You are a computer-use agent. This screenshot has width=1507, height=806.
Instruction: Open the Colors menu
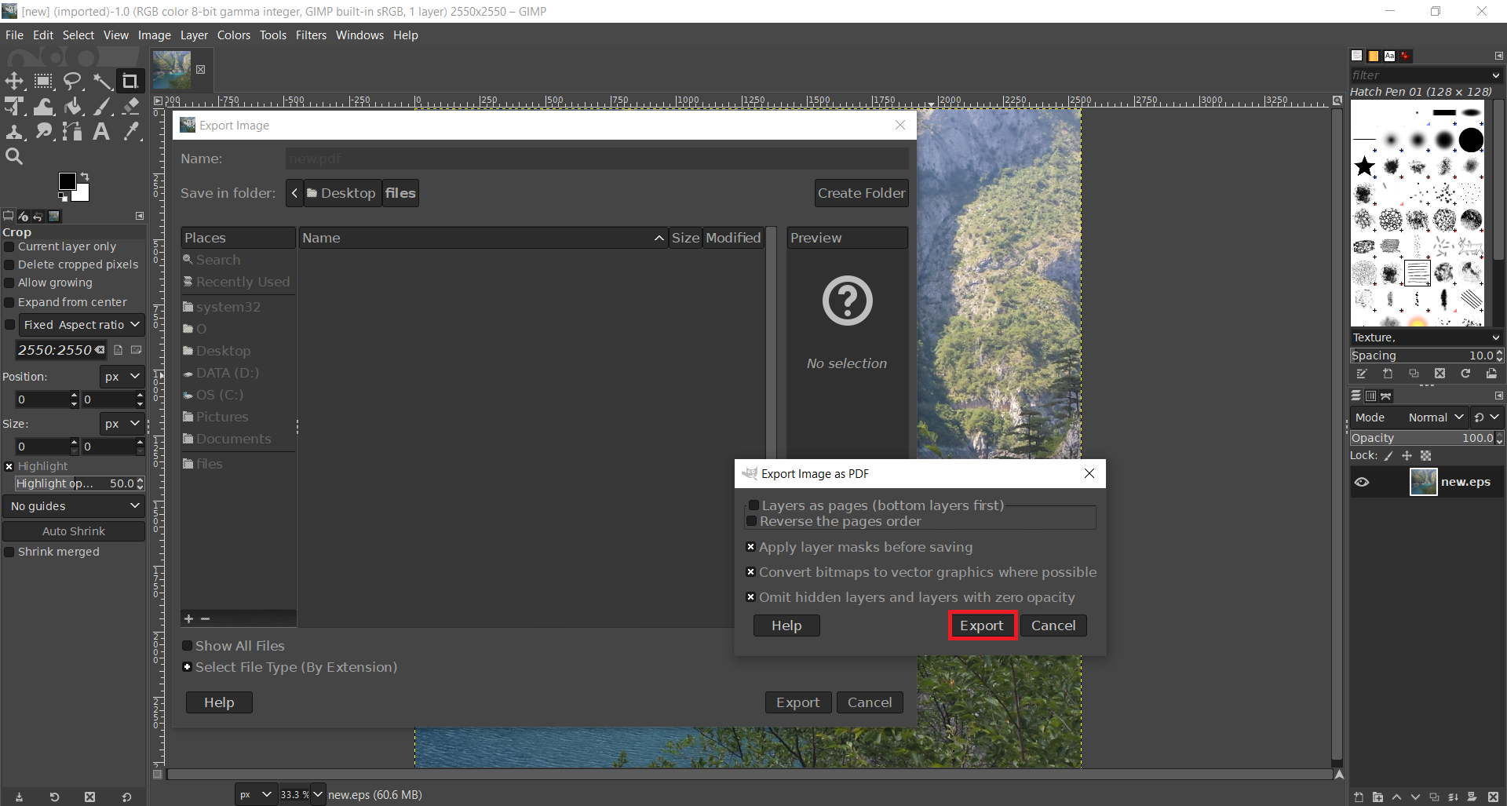coord(233,35)
